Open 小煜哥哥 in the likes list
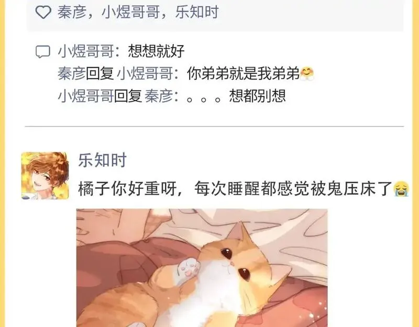419x327 pixels. point(130,12)
